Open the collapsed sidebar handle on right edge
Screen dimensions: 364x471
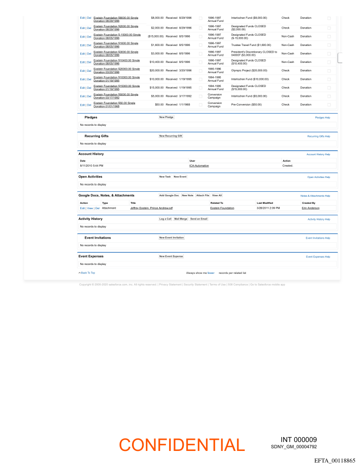(x=339, y=58)
